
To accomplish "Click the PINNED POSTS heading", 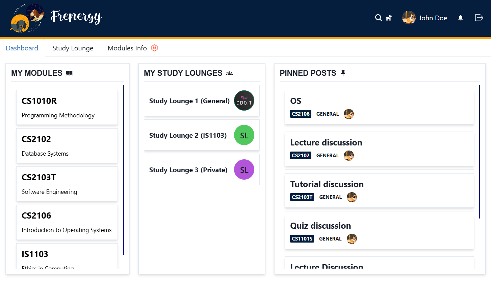I will [x=308, y=73].
